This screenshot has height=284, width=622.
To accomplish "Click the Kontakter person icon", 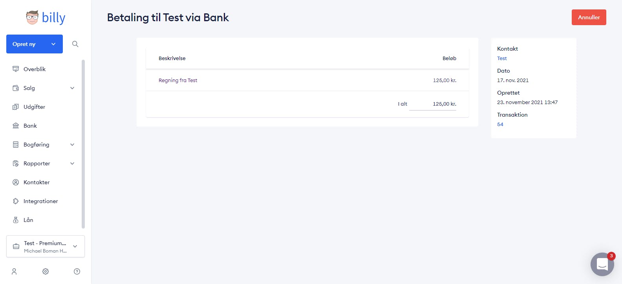I will pos(16,182).
